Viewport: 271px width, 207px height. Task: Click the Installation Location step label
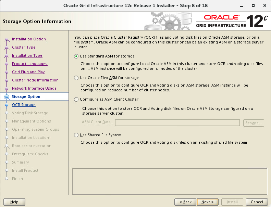pyautogui.click(x=30, y=138)
